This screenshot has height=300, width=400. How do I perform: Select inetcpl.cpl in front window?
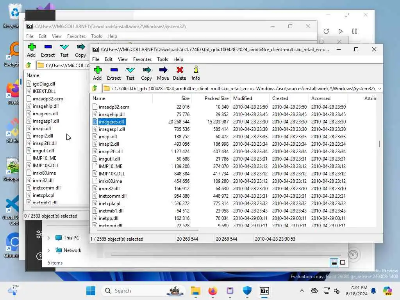pyautogui.click(x=109, y=203)
